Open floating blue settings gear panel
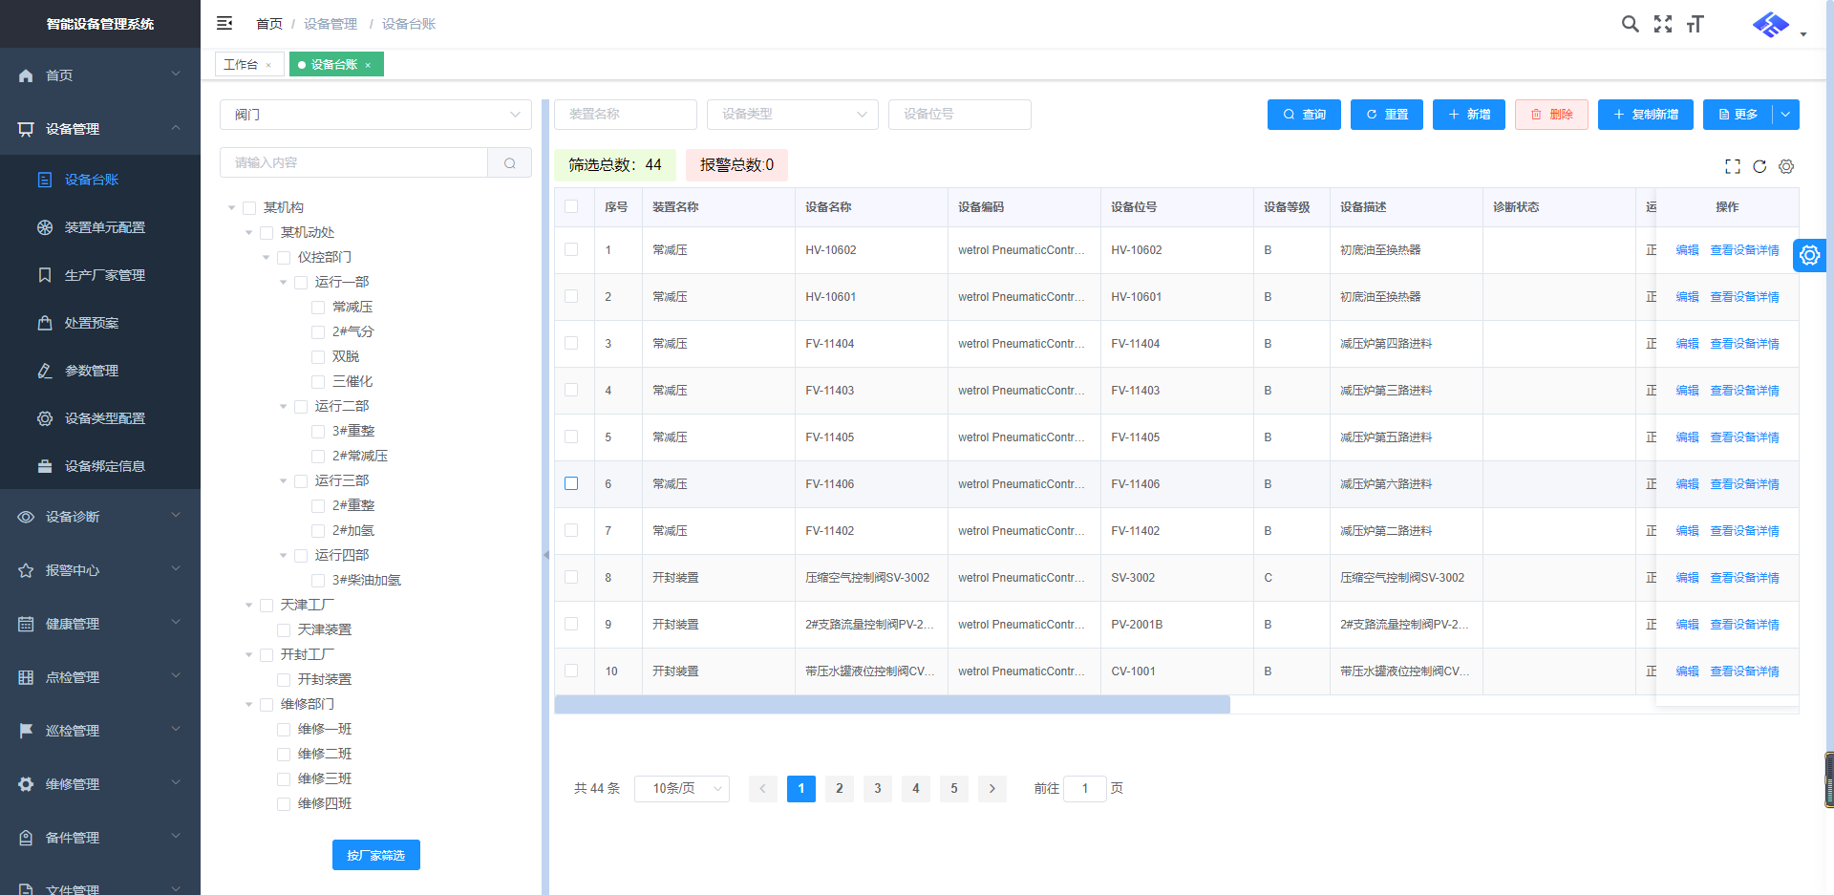This screenshot has height=895, width=1834. tap(1809, 255)
